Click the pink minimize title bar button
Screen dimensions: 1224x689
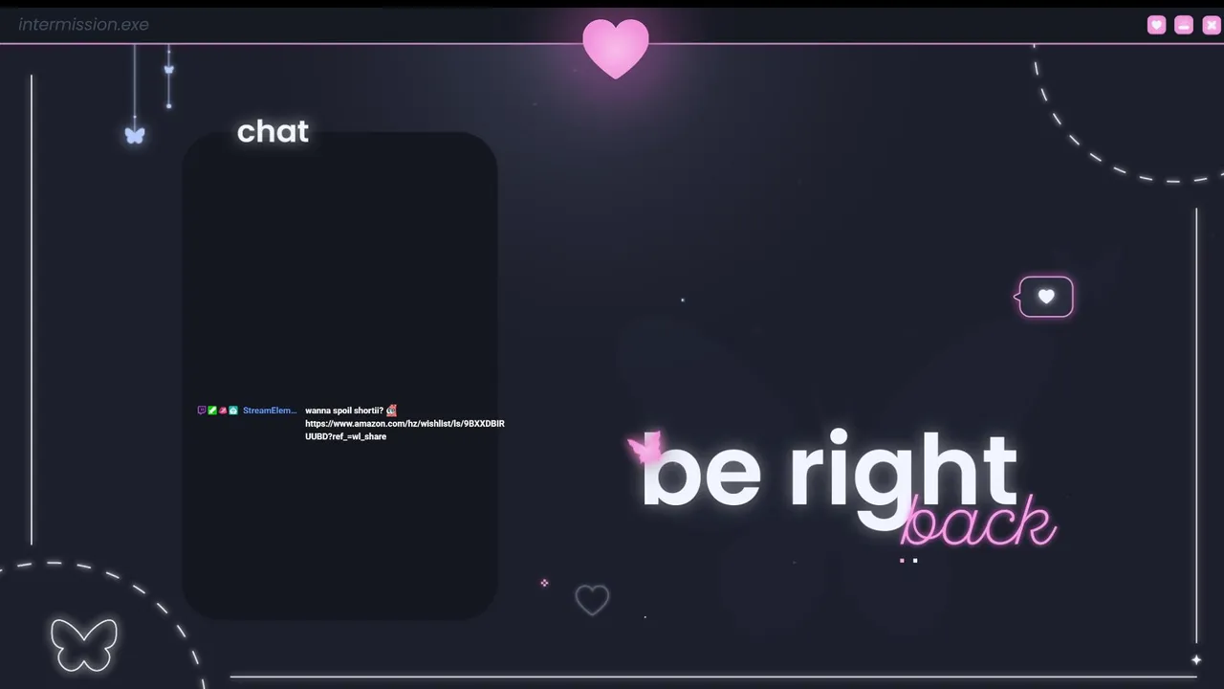tap(1184, 25)
